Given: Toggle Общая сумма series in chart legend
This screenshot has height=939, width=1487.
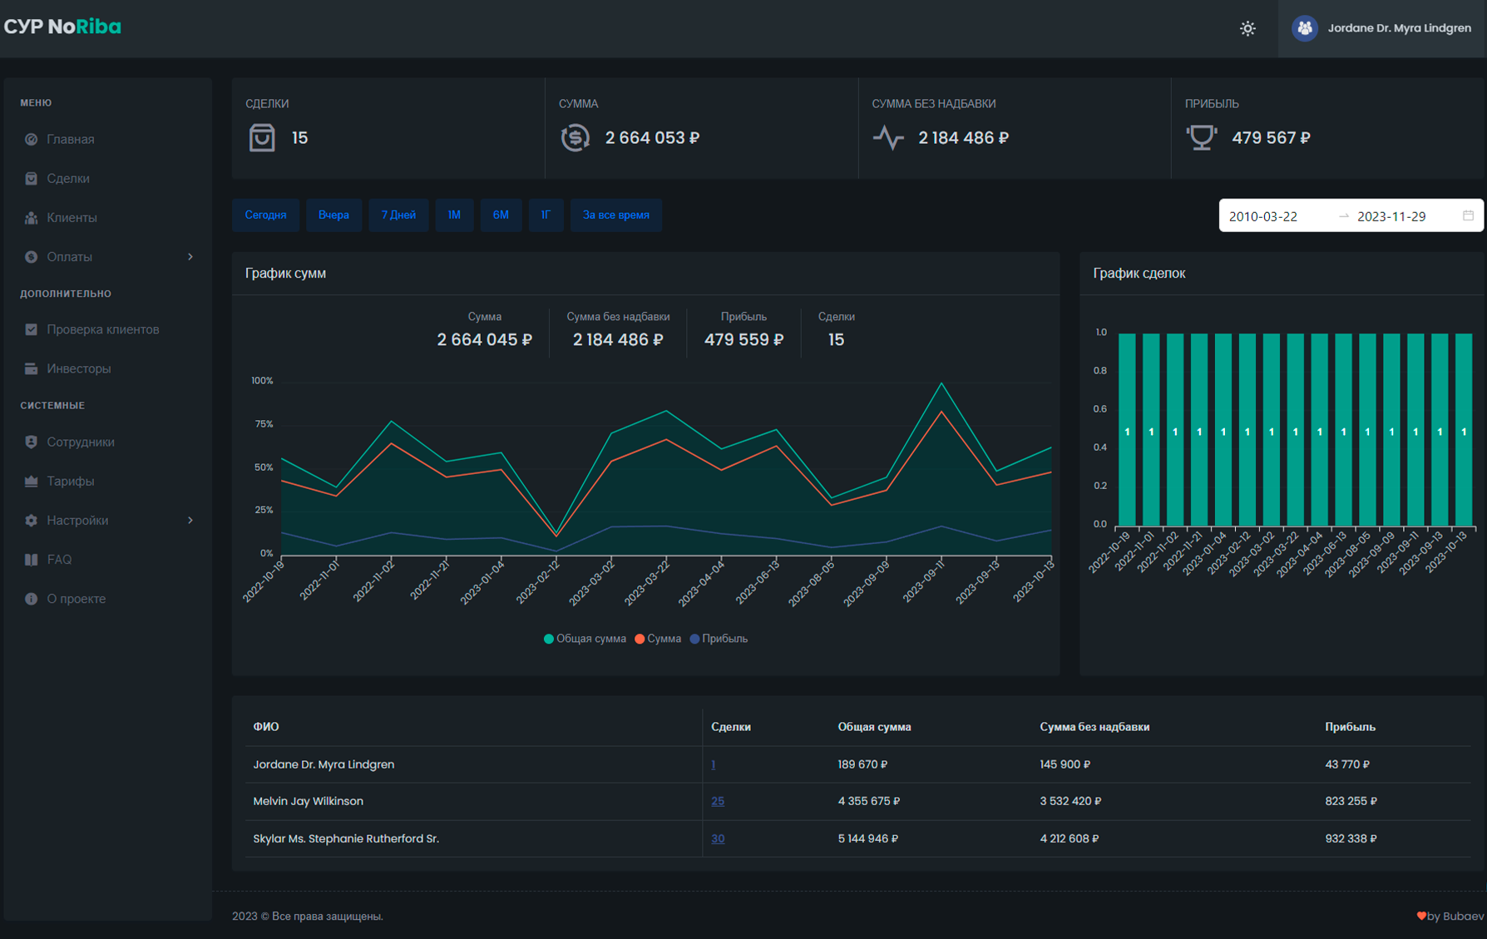Looking at the screenshot, I should coord(585,639).
